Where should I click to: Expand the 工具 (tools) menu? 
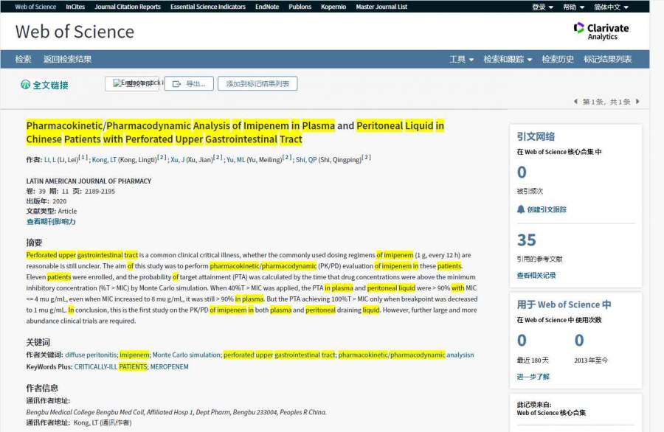coord(461,59)
